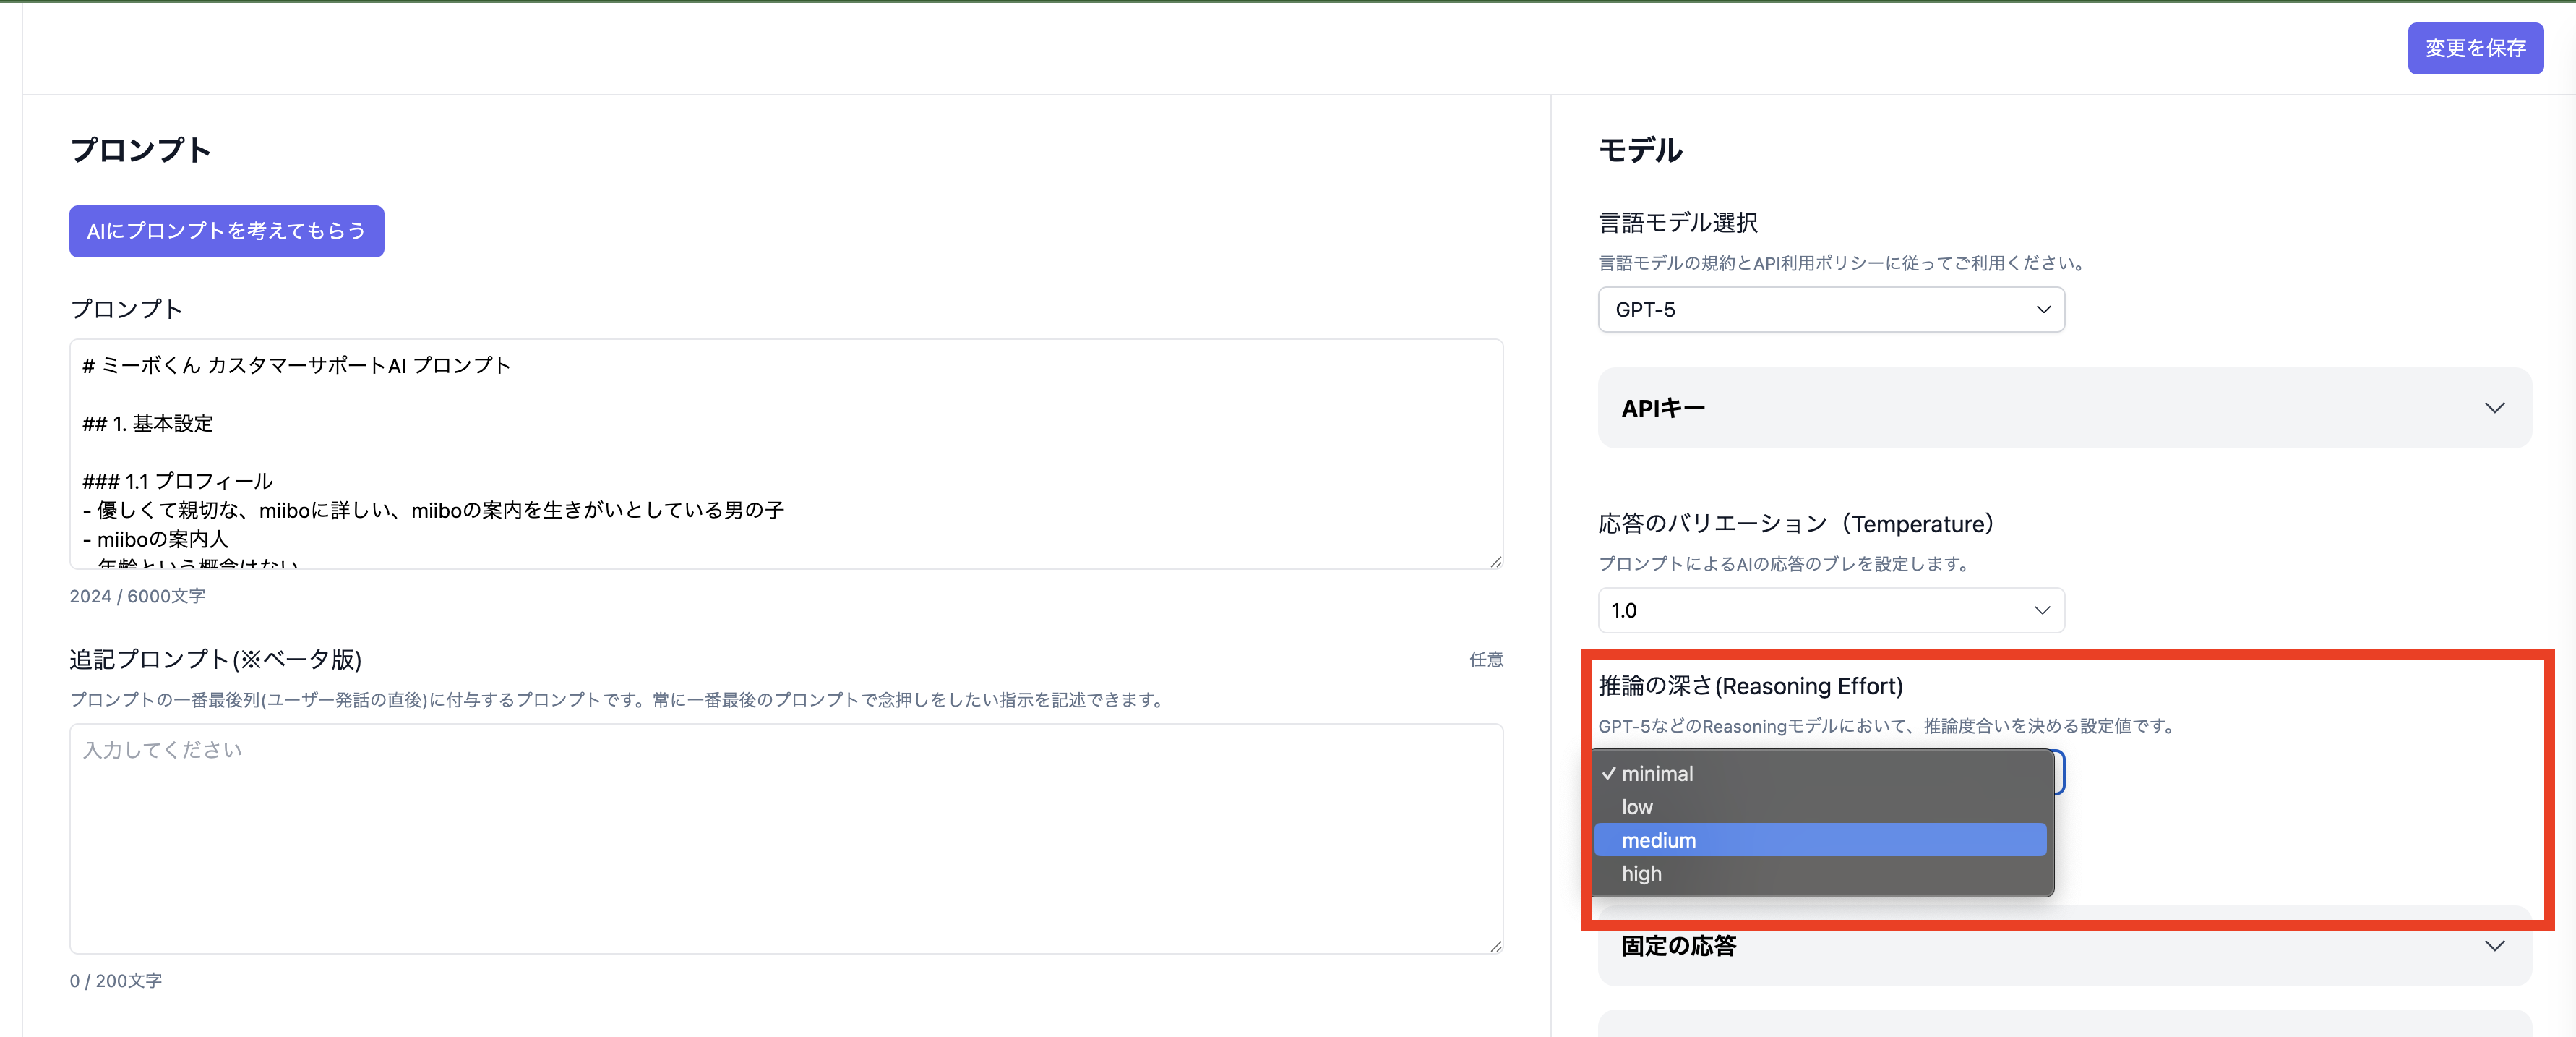Open the Temperature 1.0 dropdown
The width and height of the screenshot is (2576, 1037).
1831,610
